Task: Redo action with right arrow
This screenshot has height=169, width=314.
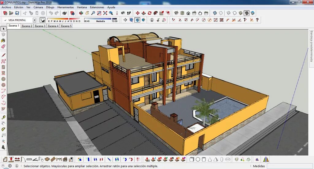Action: pos(57,13)
